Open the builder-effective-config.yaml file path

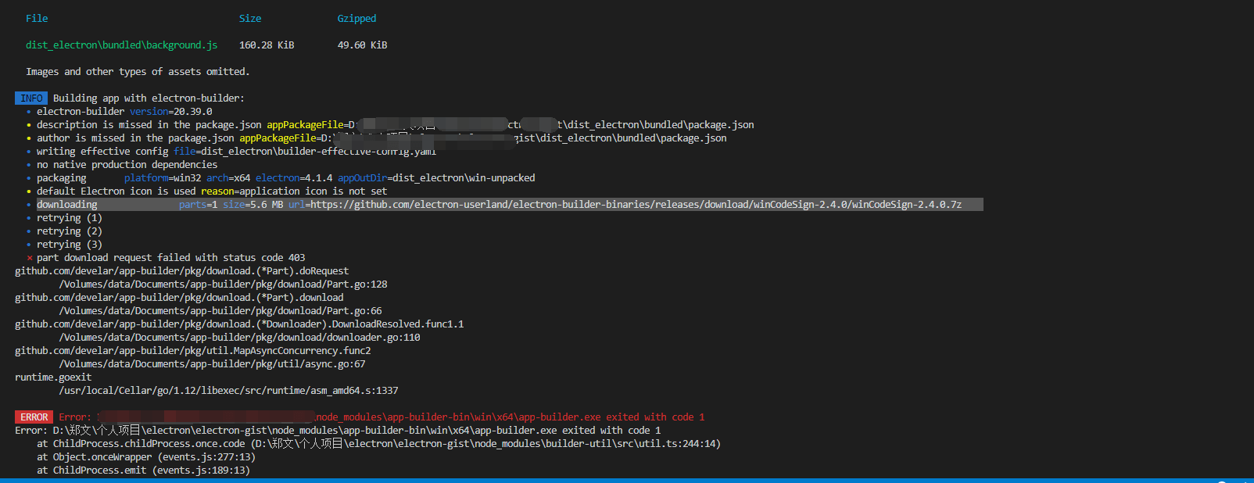click(318, 152)
